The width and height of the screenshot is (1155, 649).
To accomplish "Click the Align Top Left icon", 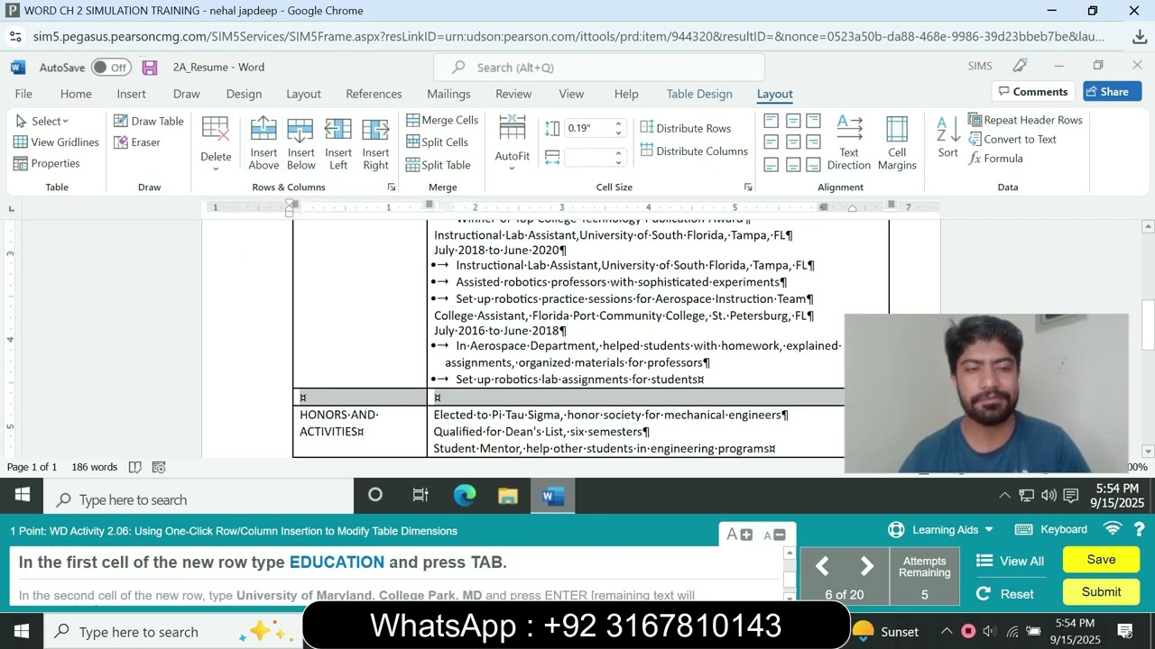I will click(x=772, y=121).
